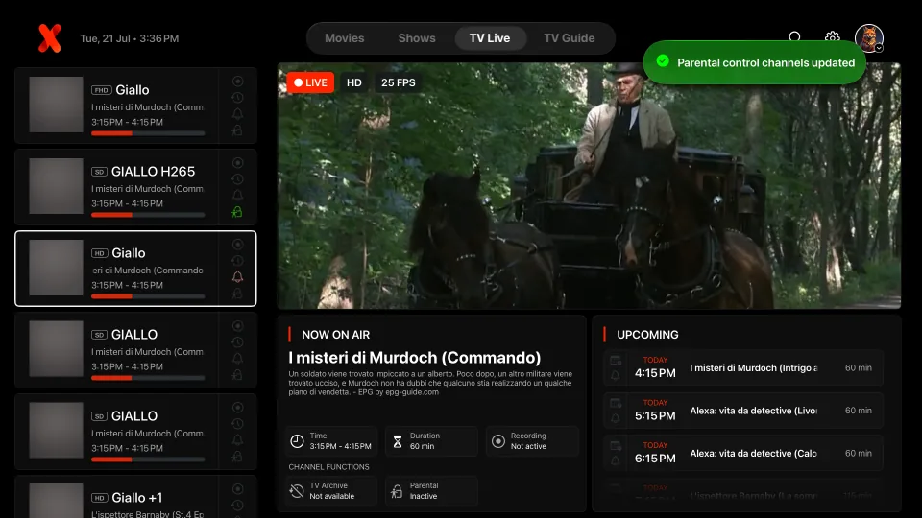Toggle the Recording Not active tile
Viewport: 922px width, 518px height.
click(532, 441)
